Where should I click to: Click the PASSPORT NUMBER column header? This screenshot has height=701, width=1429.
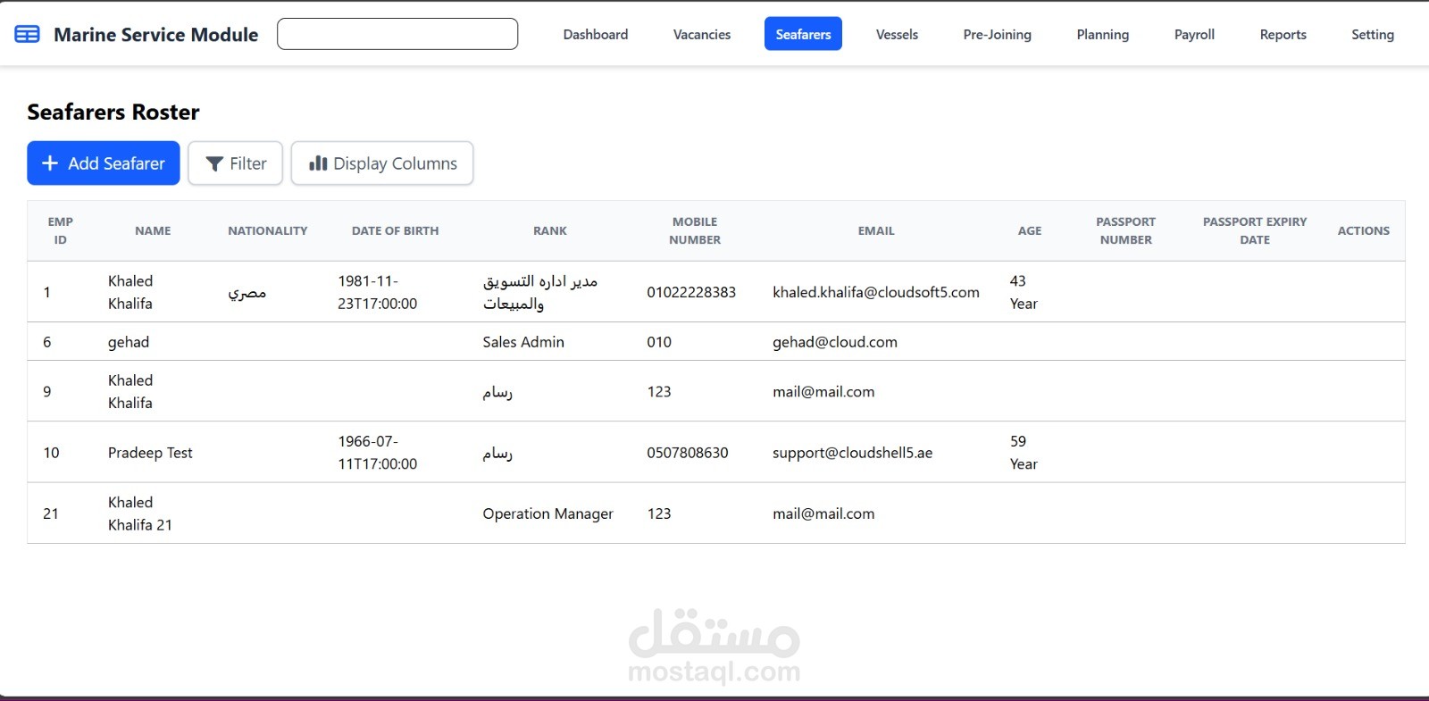tap(1125, 230)
